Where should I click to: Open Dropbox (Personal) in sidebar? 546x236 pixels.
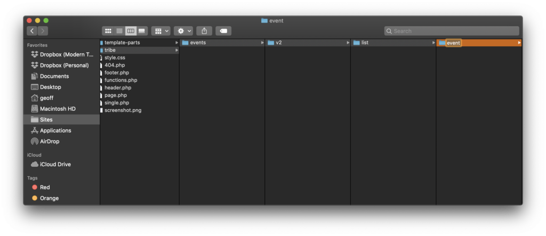click(x=62, y=66)
